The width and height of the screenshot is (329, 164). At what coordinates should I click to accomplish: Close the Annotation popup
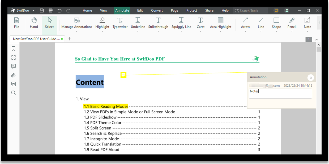coord(311,78)
